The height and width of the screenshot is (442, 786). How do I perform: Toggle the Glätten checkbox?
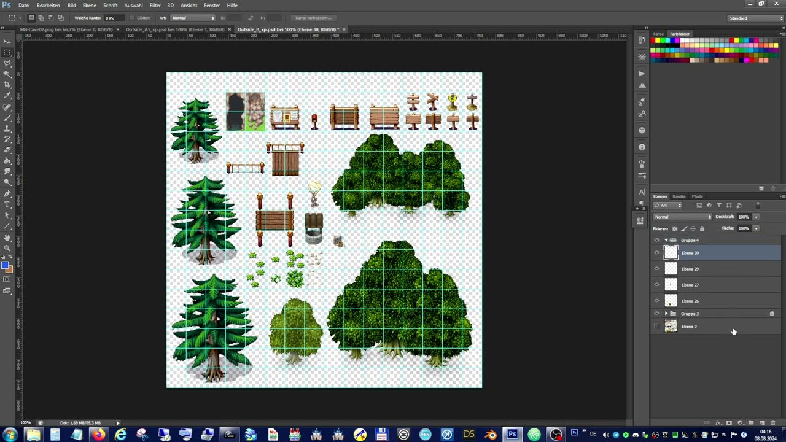(x=133, y=18)
